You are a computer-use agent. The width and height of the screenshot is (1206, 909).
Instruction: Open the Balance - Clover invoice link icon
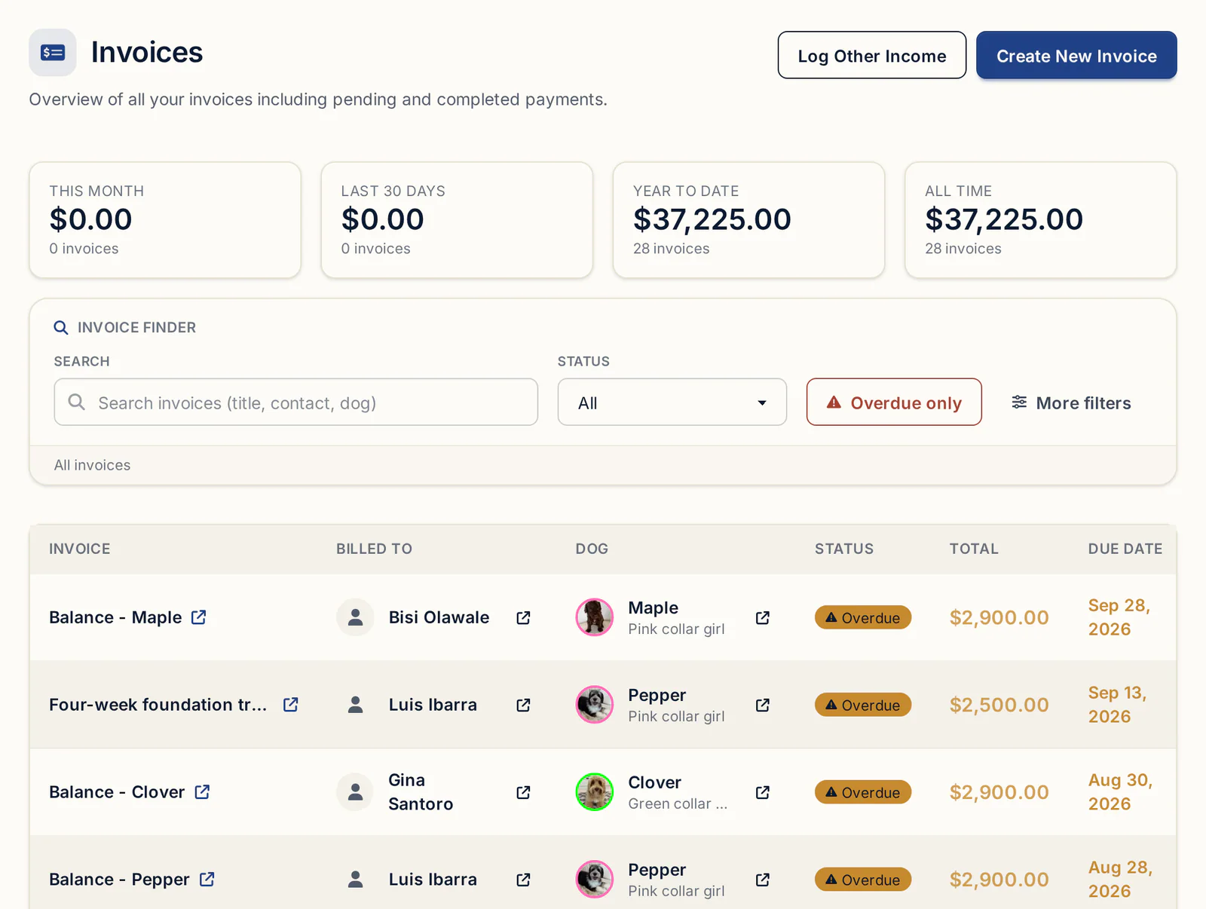pos(202,792)
